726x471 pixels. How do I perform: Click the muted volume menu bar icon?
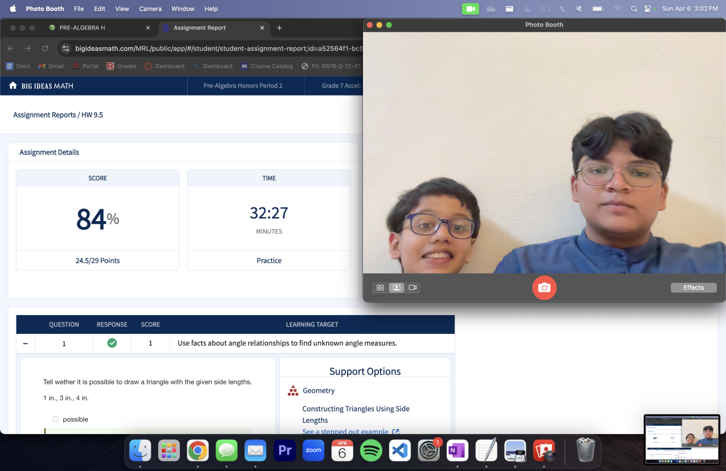[579, 9]
